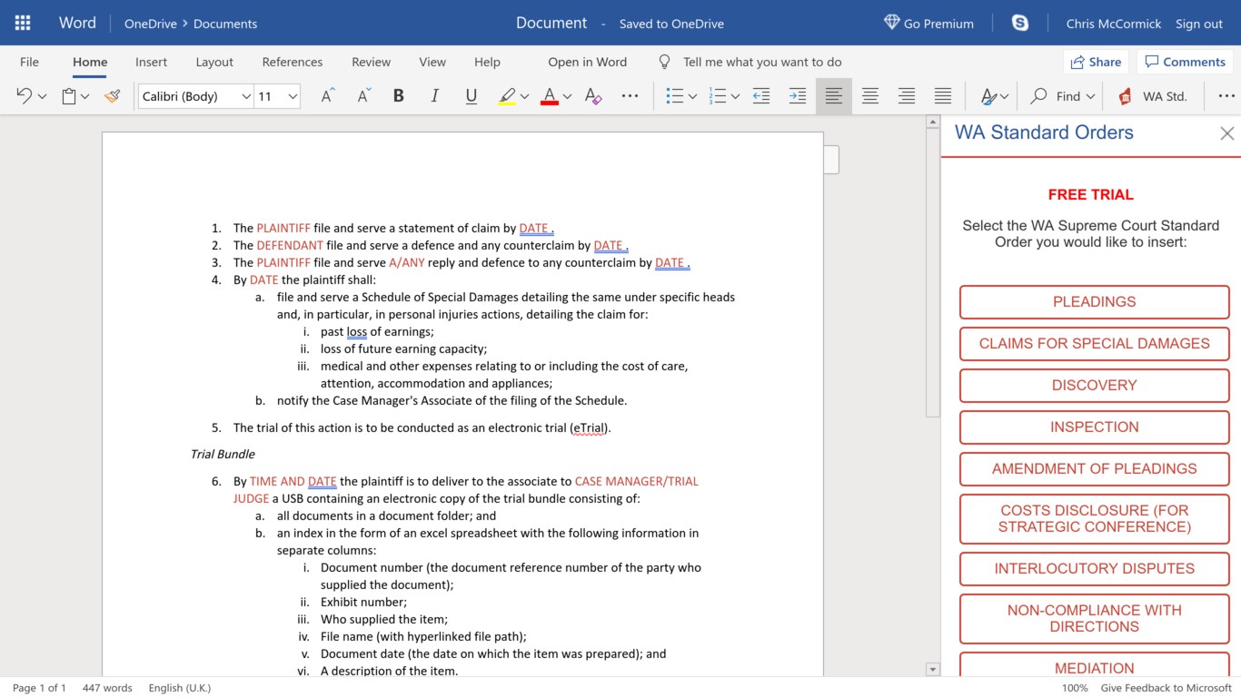Viewport: 1241px width, 697px height.
Task: Click Give Feedback to Microsoft
Action: coord(1166,688)
